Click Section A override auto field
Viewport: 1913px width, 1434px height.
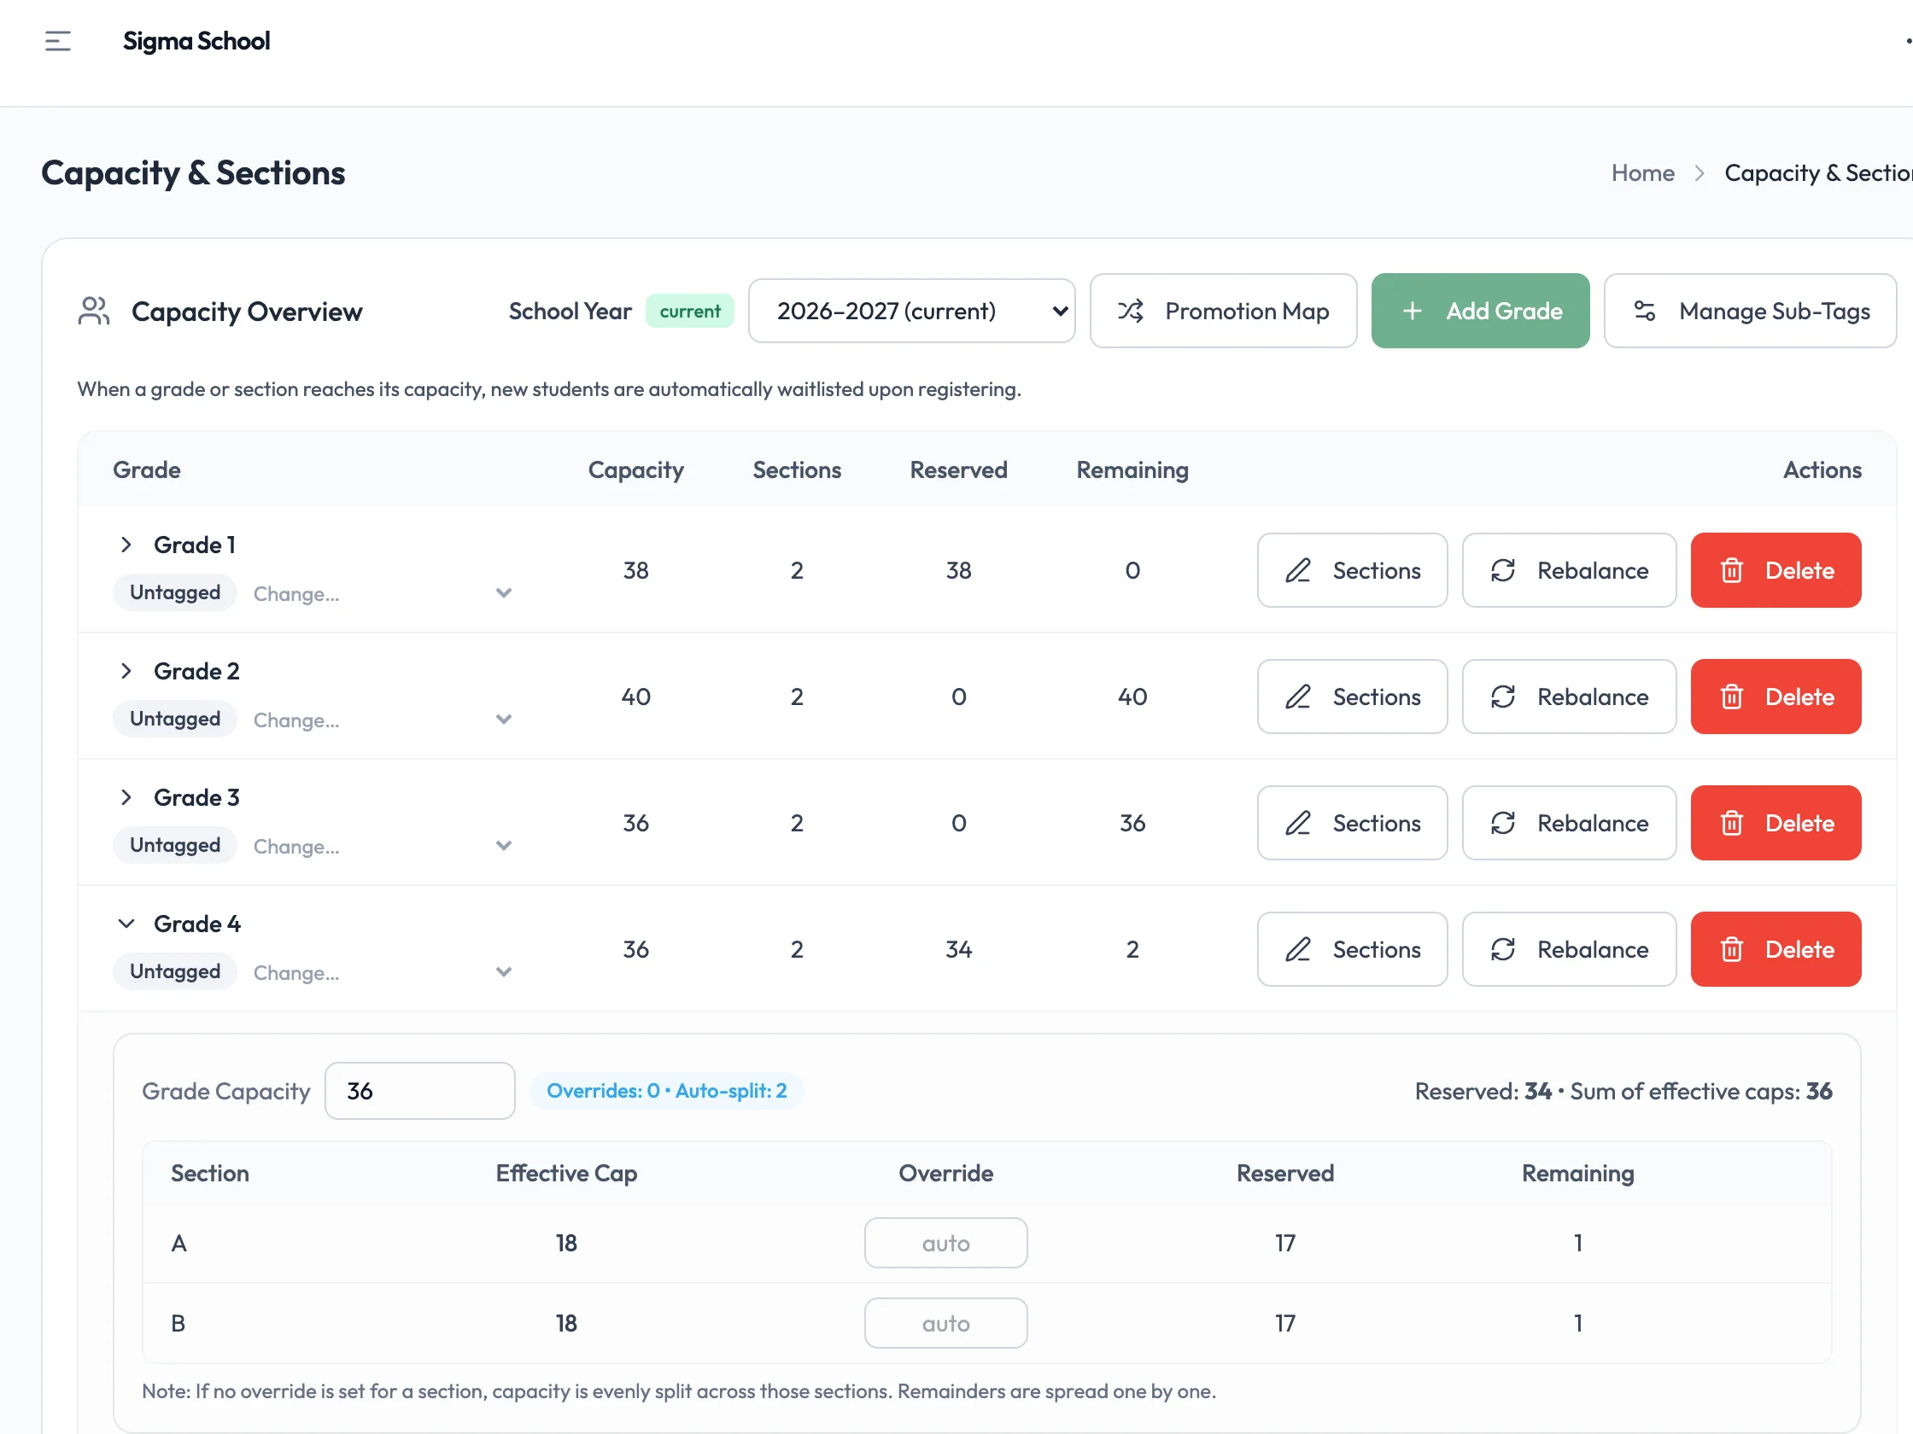(945, 1243)
